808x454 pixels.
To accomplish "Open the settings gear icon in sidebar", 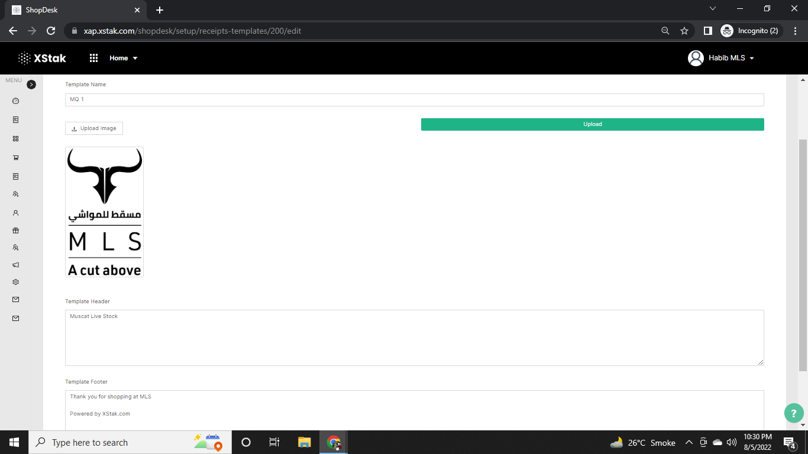I will coord(16,282).
